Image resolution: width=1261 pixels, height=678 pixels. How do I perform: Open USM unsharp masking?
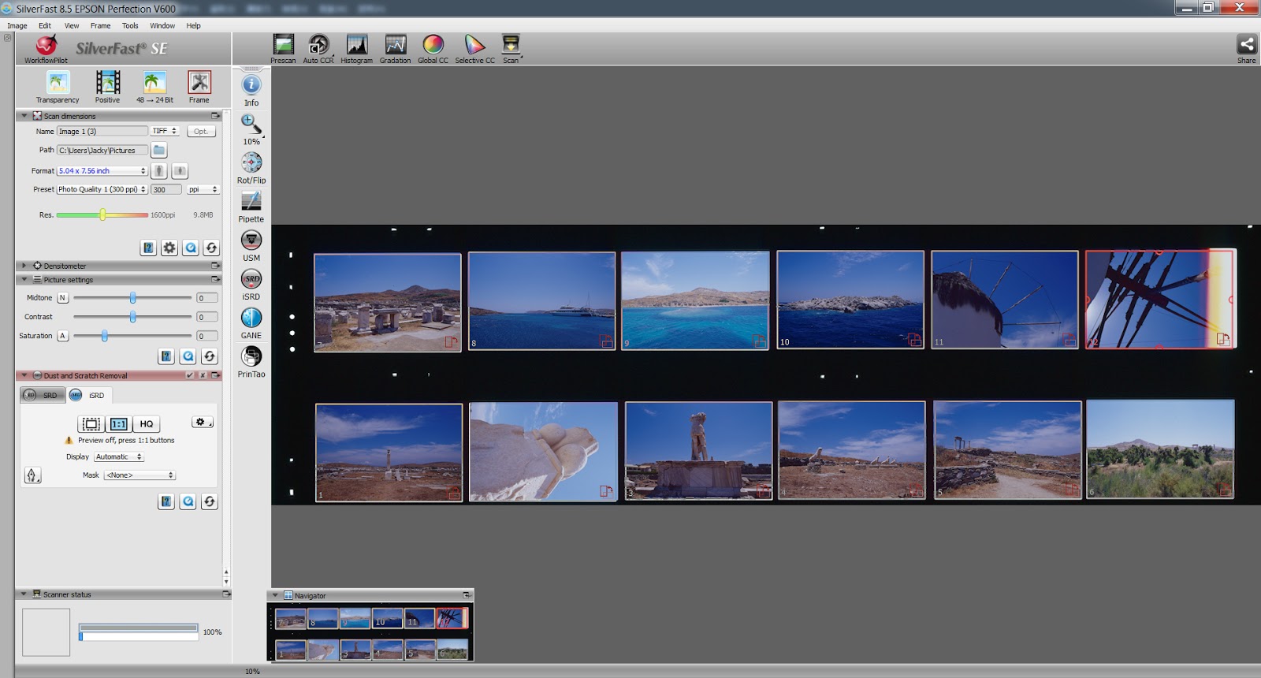pyautogui.click(x=251, y=244)
